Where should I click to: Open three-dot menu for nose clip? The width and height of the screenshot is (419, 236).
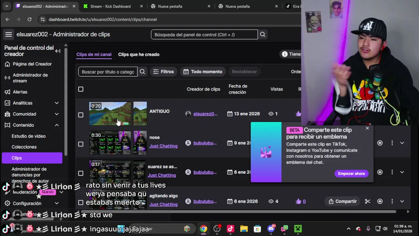tap(392, 143)
